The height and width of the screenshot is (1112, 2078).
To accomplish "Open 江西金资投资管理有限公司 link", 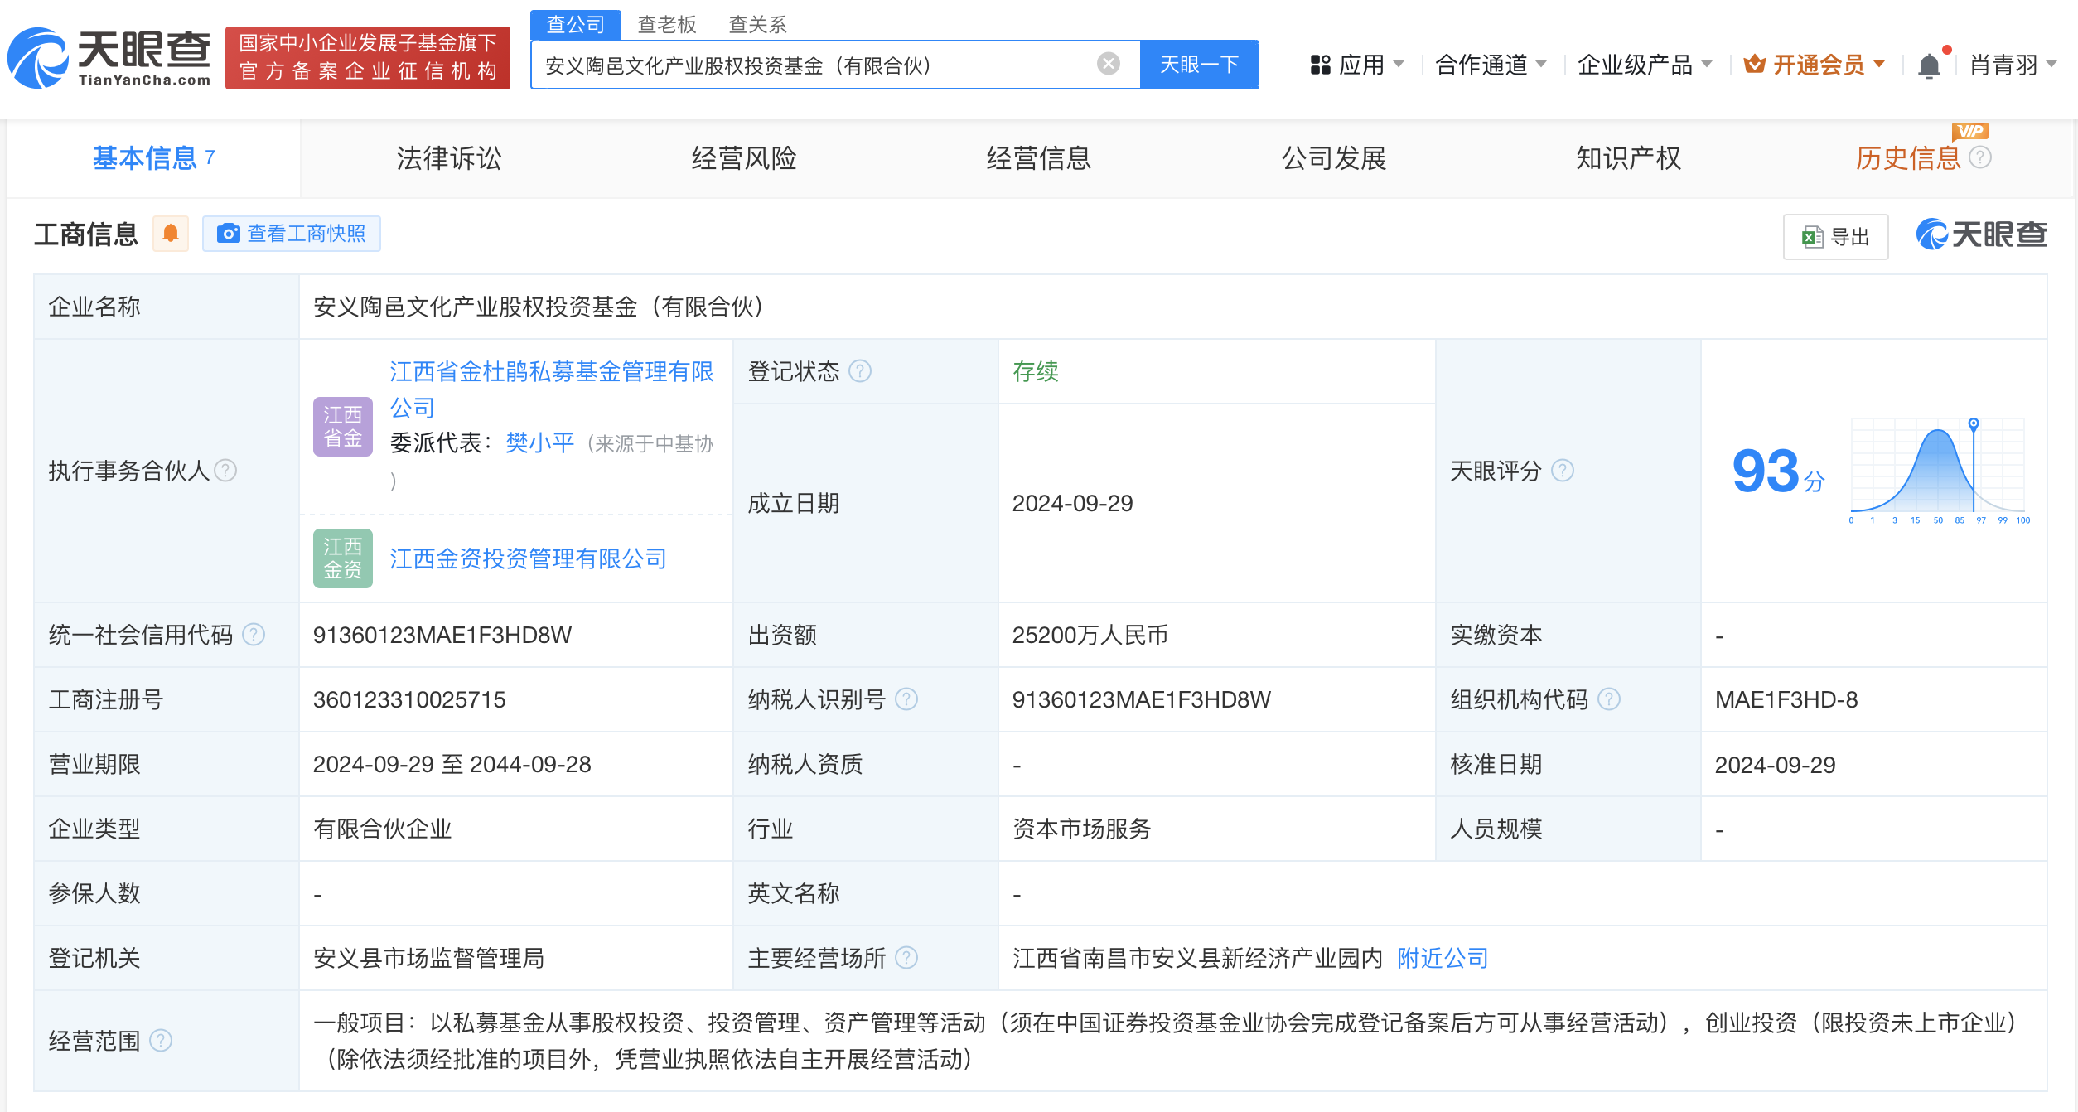I will [x=528, y=558].
